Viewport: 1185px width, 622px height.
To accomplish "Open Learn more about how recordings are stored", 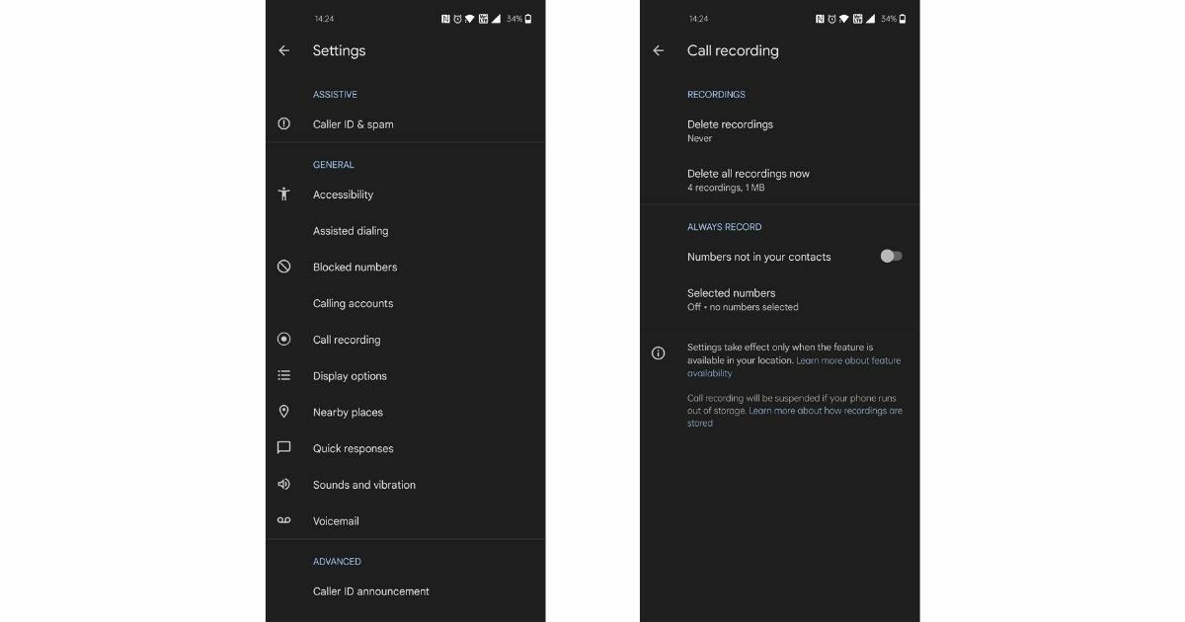I will (x=795, y=417).
